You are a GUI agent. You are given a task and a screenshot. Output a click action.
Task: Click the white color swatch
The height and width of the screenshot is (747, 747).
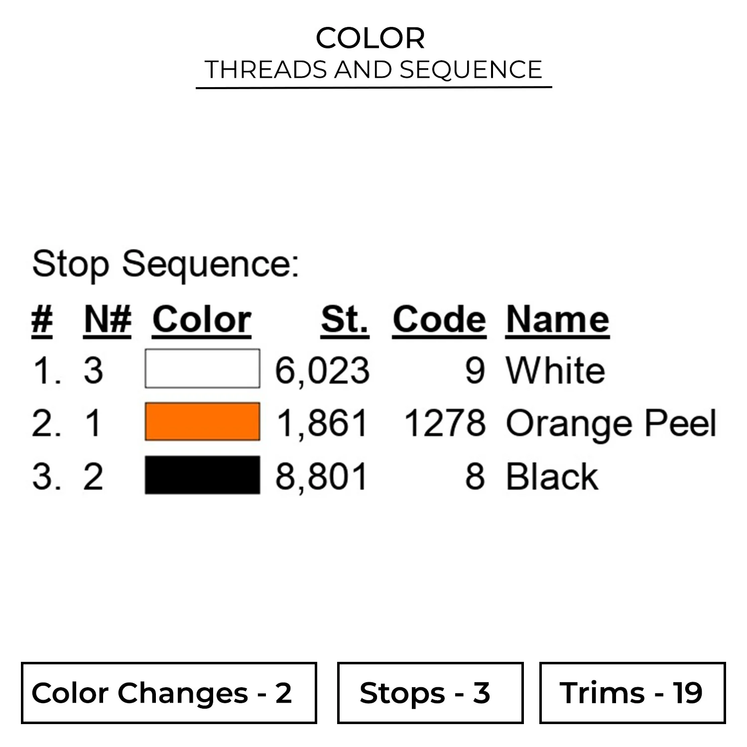[x=202, y=369]
